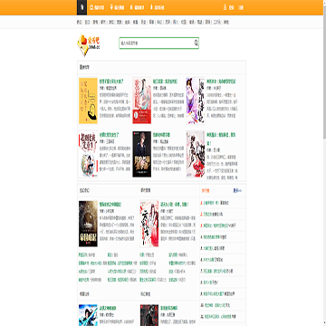Open the cover with white-haired figure in red dress
326x326 pixels.
pos(196,154)
